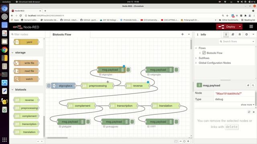This screenshot has height=144, width=257.
Task: Select the atgccgtacx inject node
Action: 63,86
